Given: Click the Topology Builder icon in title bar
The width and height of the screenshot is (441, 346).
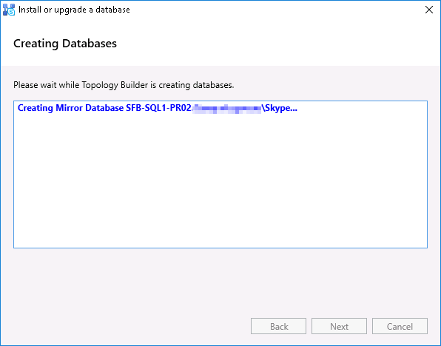Looking at the screenshot, I should point(9,10).
